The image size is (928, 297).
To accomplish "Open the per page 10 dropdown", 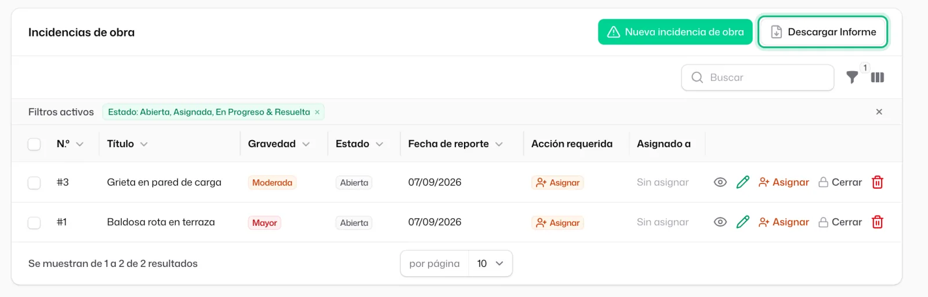I will click(490, 263).
